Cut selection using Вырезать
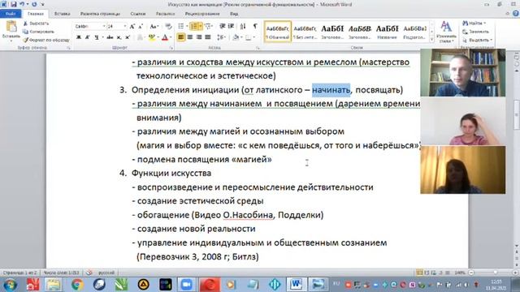 click(37, 24)
